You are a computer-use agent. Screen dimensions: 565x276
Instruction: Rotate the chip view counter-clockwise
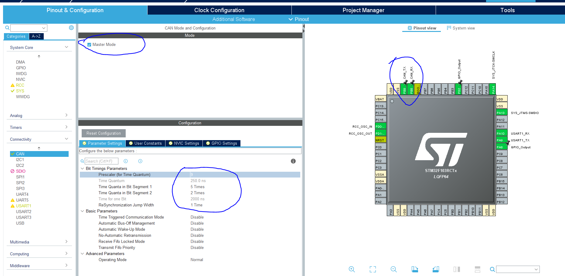pyautogui.click(x=436, y=269)
